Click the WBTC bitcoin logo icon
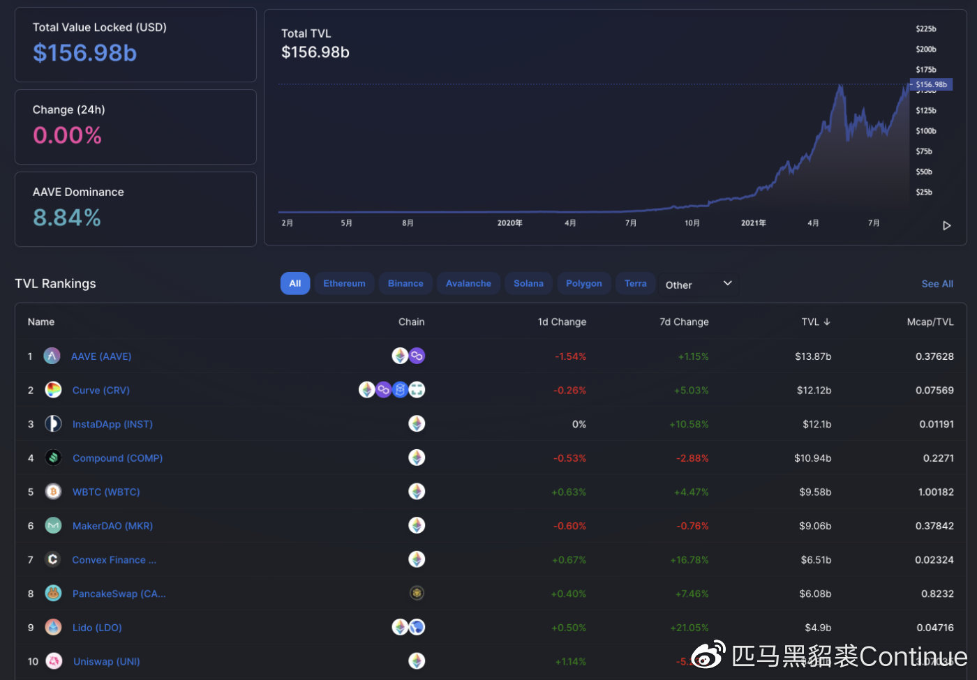 (x=53, y=492)
